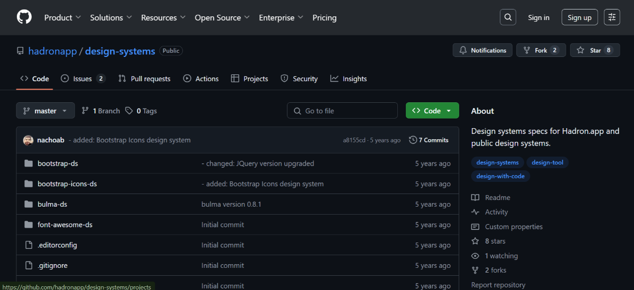Image resolution: width=634 pixels, height=290 pixels.
Task: Open the Pull requests tab
Action: (x=144, y=79)
